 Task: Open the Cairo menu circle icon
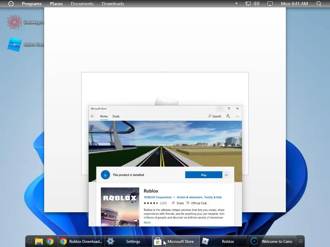[x=11, y=4]
